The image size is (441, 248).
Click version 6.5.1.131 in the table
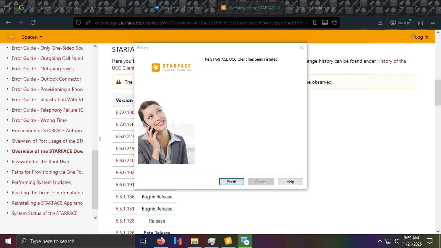(125, 209)
